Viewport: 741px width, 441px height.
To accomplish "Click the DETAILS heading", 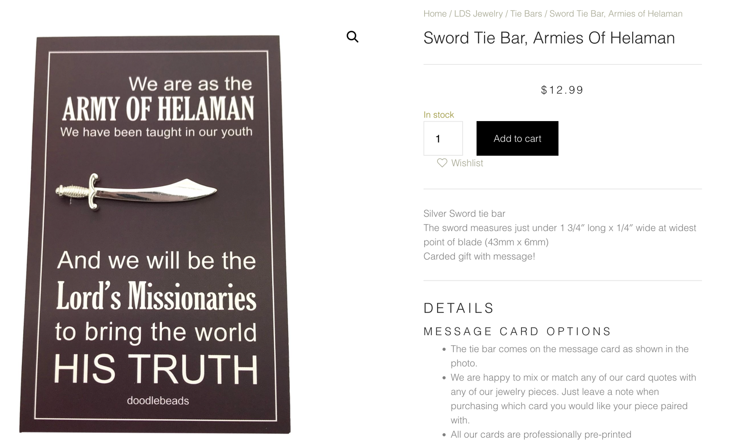I will pos(458,308).
